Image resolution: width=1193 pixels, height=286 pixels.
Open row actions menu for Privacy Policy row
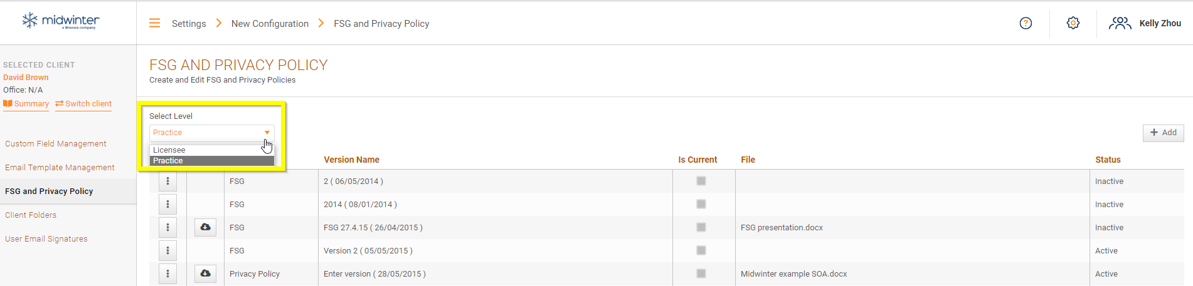pyautogui.click(x=167, y=273)
